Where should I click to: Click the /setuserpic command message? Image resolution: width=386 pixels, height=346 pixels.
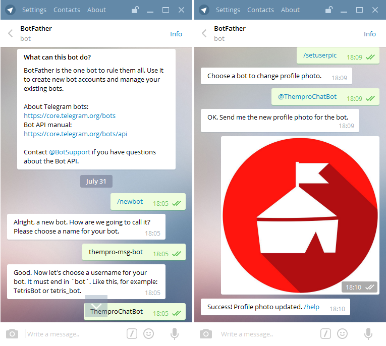tap(338, 55)
